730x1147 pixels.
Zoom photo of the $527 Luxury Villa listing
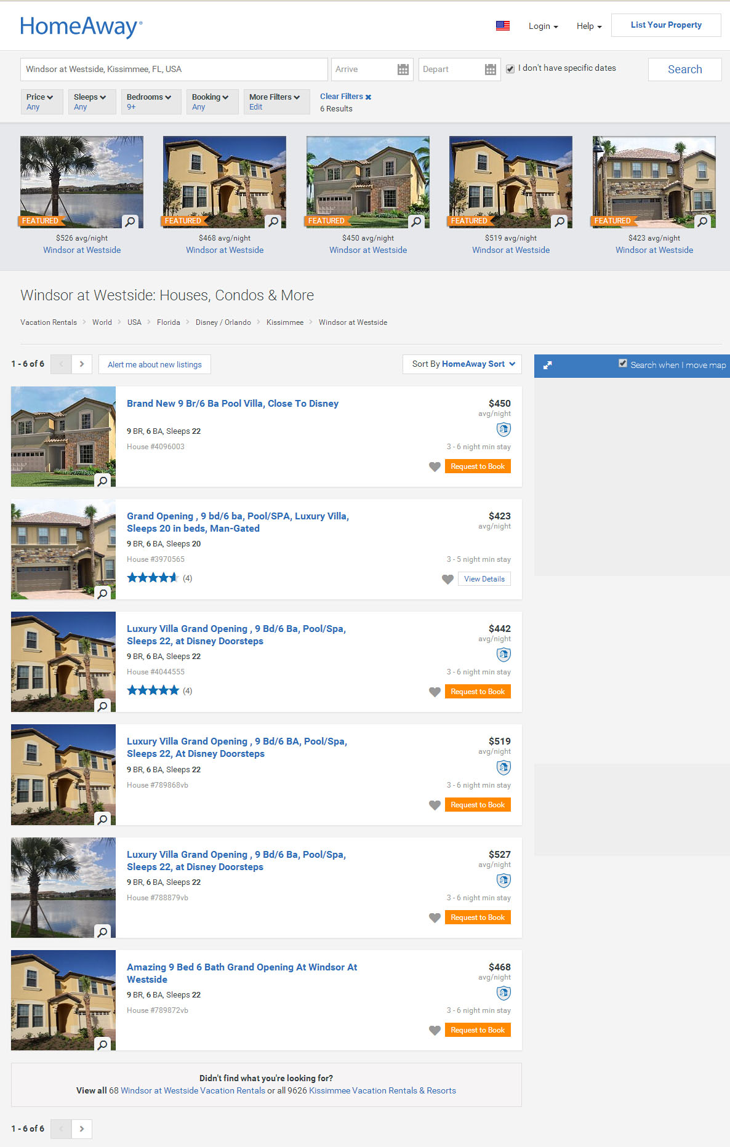[x=103, y=932]
